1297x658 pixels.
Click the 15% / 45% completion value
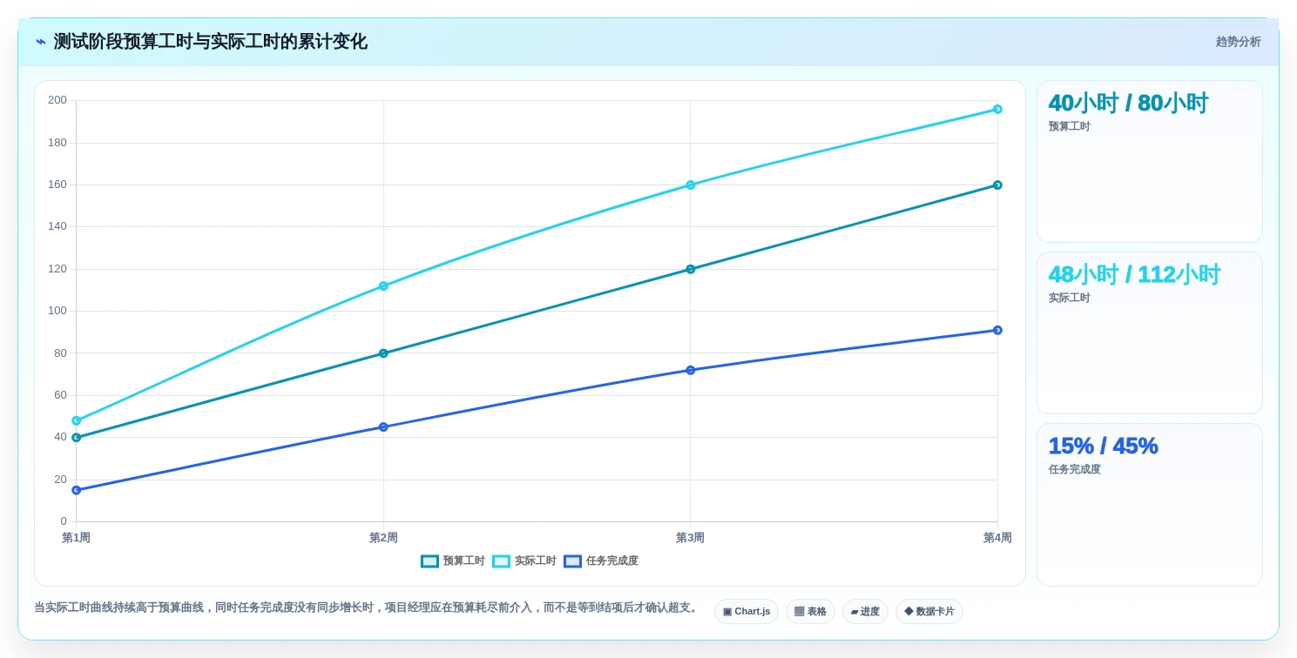pos(1103,446)
